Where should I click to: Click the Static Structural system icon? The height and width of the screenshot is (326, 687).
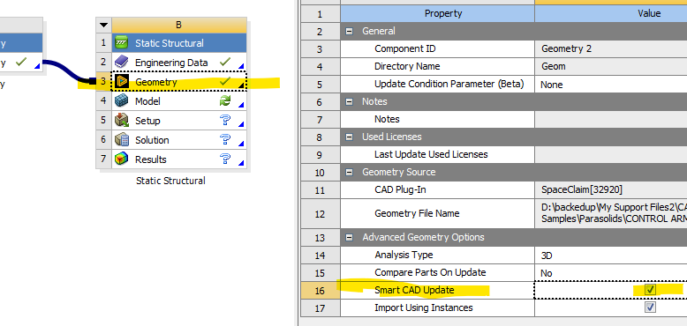(x=121, y=43)
